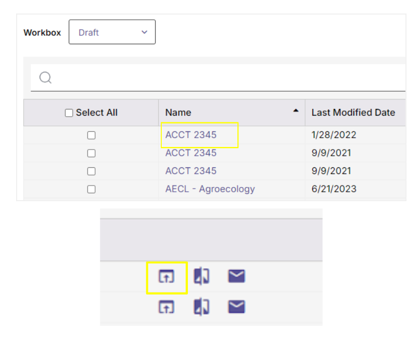Click the 6/21/2023 date cell

[x=334, y=189]
